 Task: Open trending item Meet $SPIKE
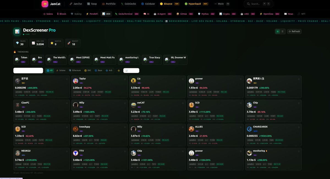[x=80, y=60]
